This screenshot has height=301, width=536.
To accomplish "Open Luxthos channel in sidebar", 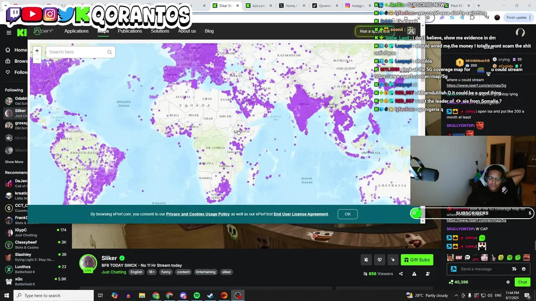I will point(36,269).
